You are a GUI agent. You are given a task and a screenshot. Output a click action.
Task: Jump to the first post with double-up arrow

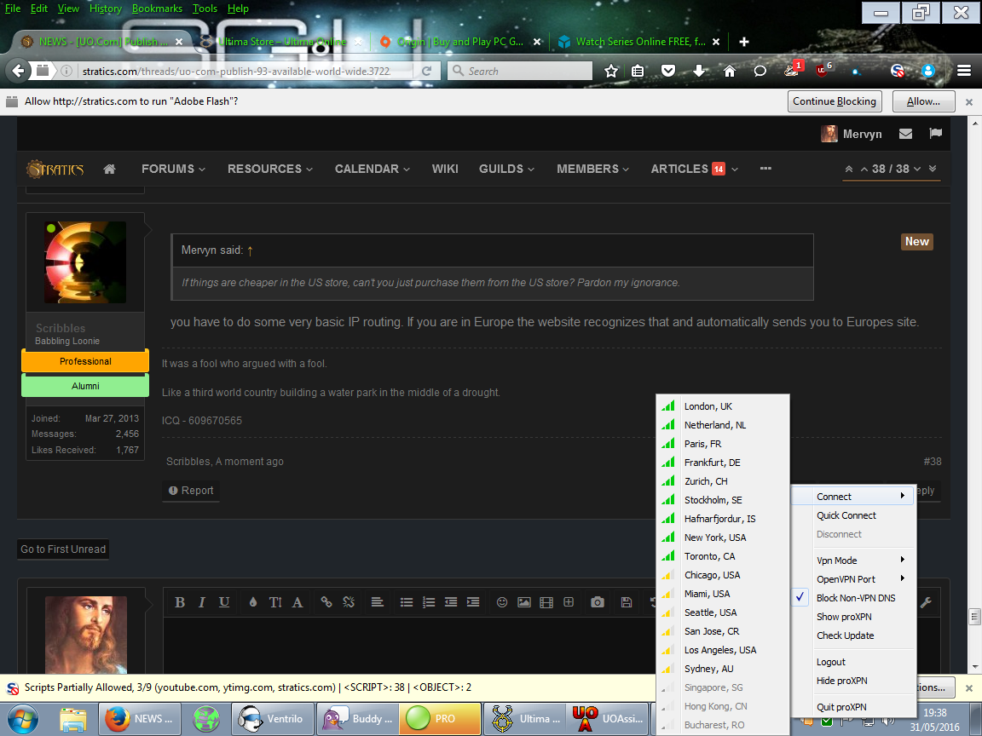[849, 169]
